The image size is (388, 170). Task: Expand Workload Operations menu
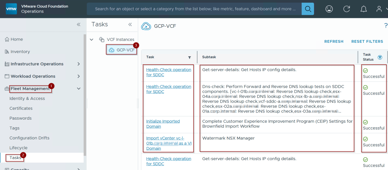pyautogui.click(x=79, y=76)
